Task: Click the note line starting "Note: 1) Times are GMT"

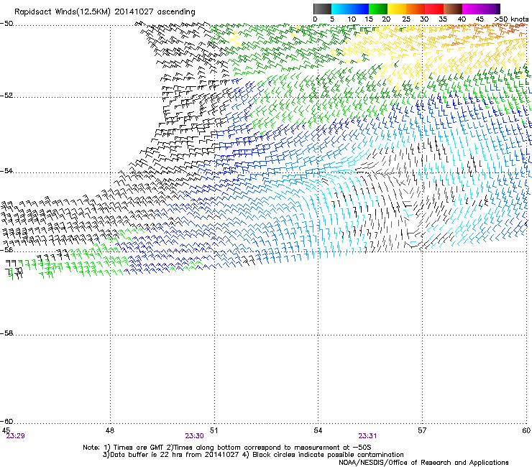Action: [227, 448]
